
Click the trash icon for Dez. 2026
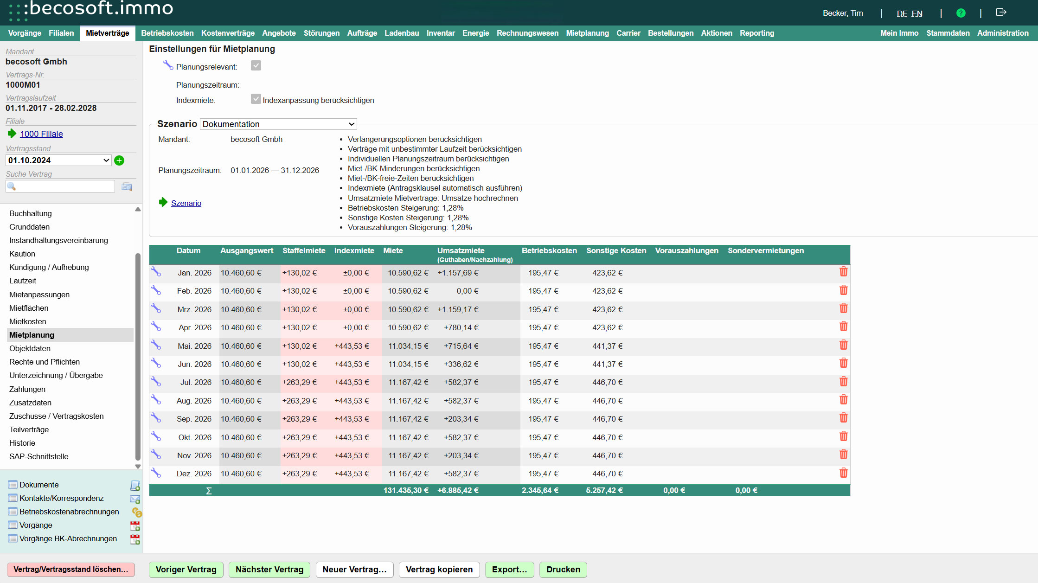843,473
